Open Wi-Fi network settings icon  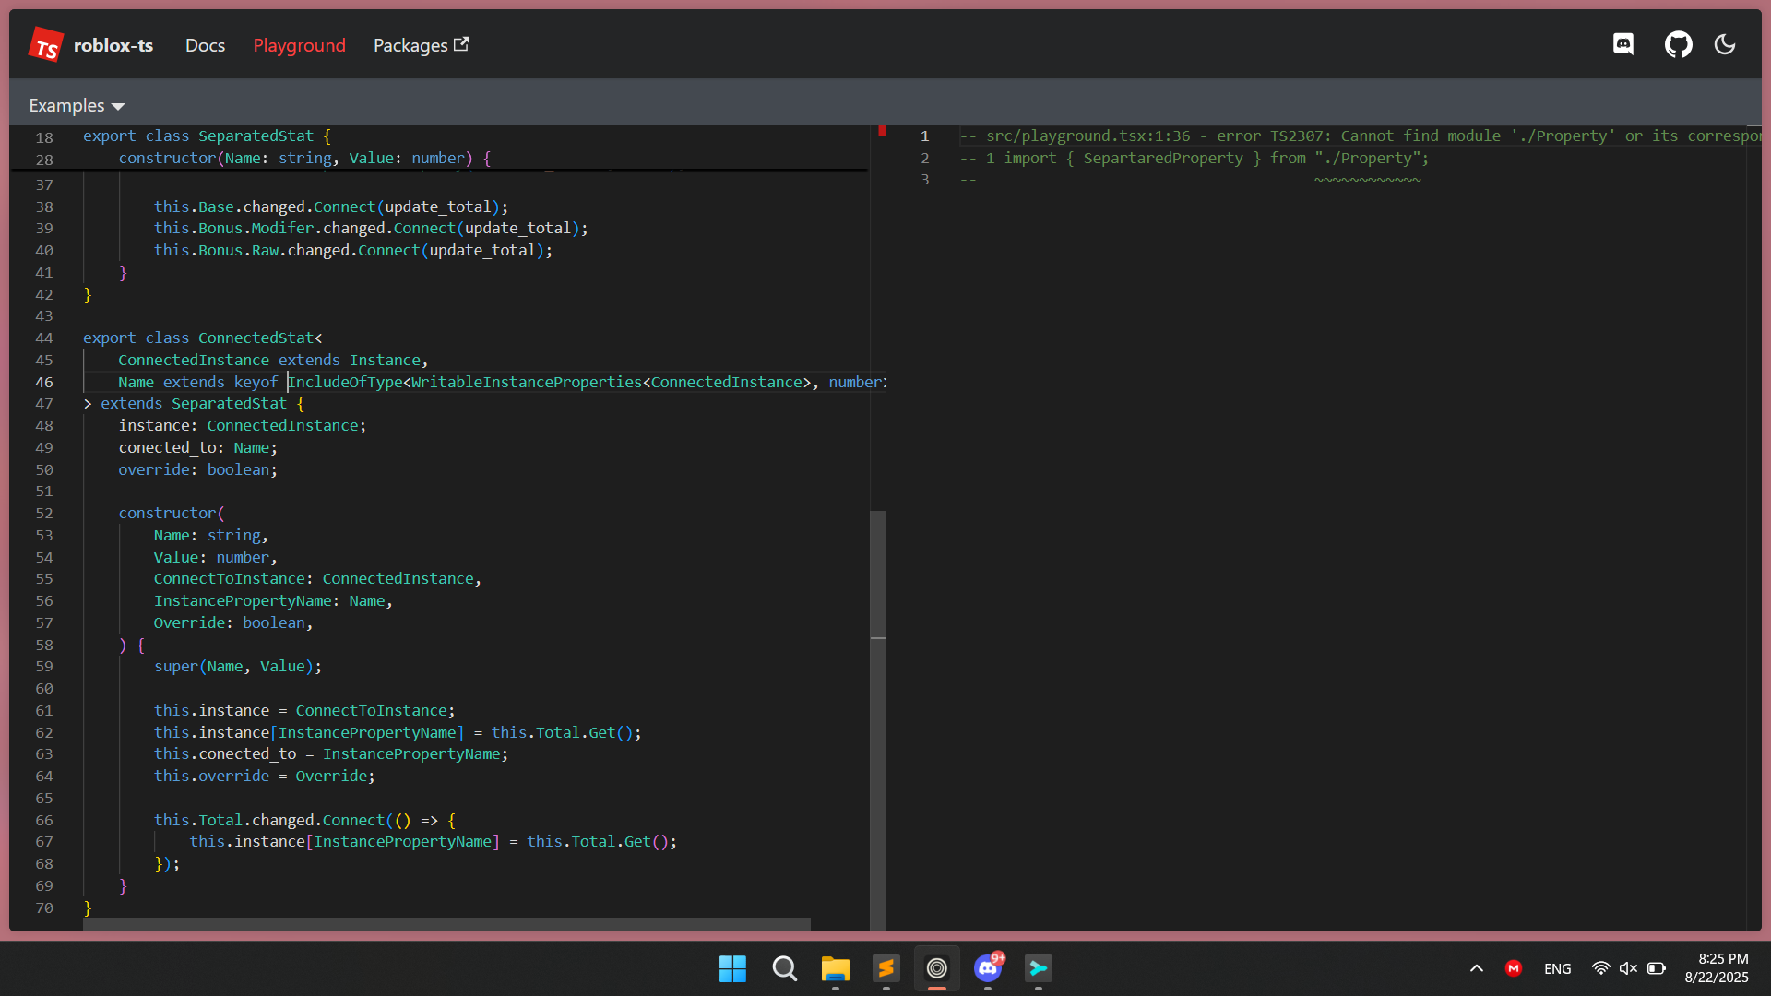tap(1601, 968)
